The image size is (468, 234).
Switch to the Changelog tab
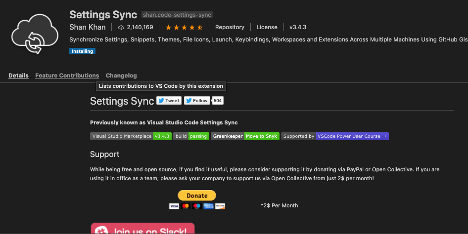(x=121, y=76)
